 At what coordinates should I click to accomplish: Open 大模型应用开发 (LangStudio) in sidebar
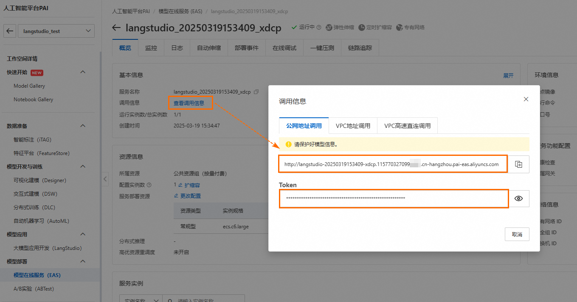48,248
